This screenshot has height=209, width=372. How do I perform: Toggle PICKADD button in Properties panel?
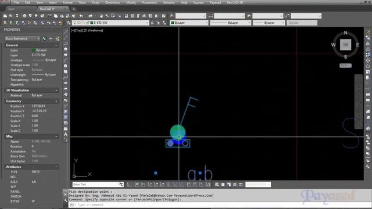tap(44, 39)
